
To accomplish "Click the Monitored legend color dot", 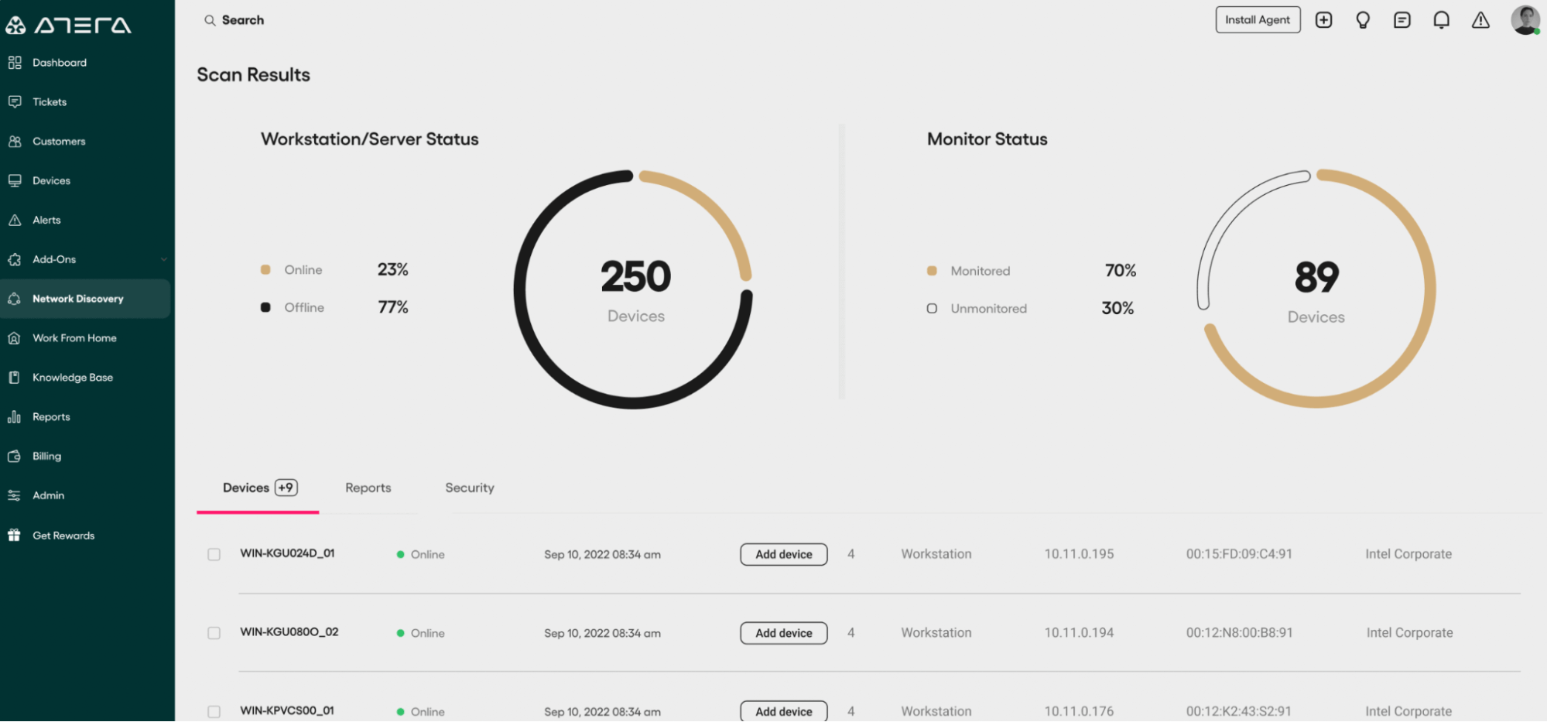I will (x=932, y=271).
